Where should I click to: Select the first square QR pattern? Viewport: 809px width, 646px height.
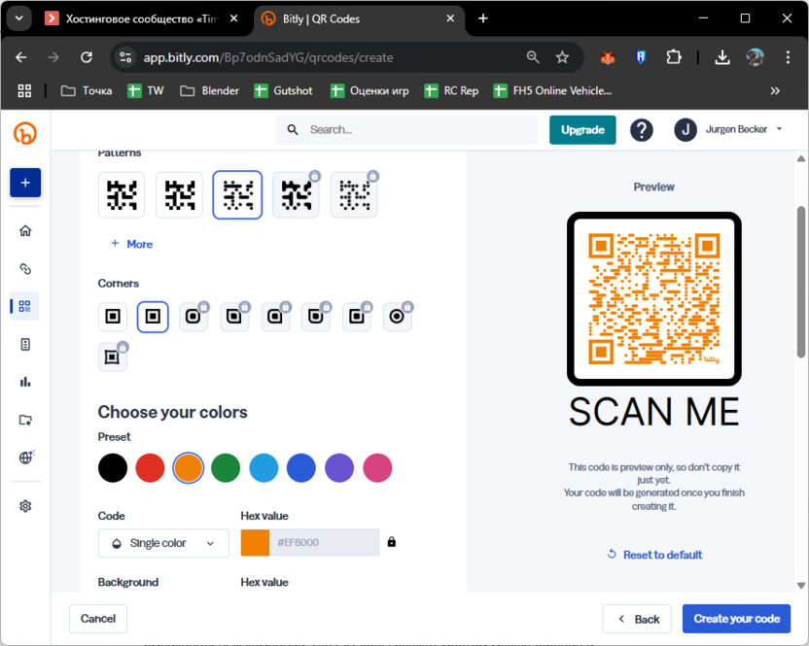pos(121,194)
